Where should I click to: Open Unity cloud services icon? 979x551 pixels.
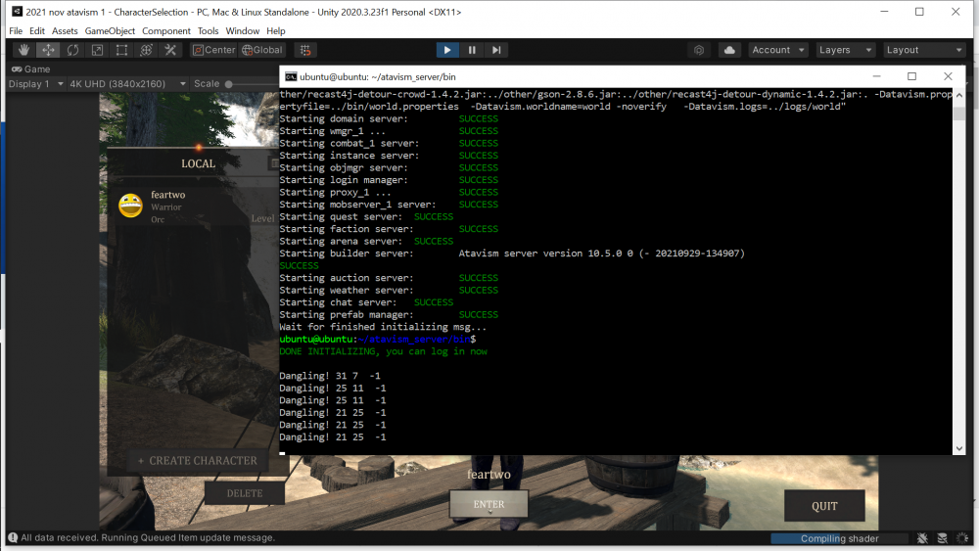point(729,50)
